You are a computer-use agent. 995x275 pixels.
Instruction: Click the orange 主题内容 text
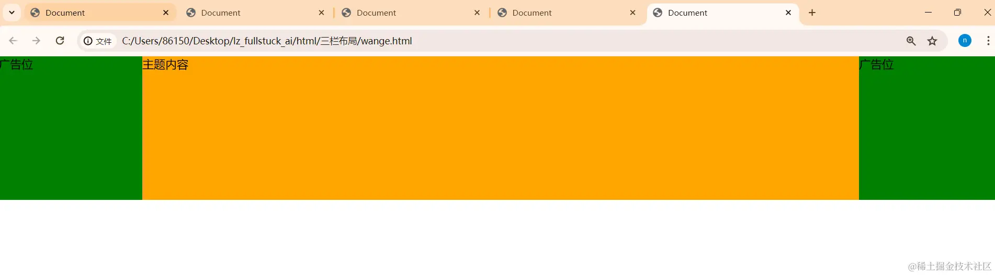point(165,65)
